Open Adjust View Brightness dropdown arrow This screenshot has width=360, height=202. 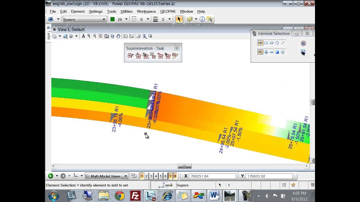[76, 36]
